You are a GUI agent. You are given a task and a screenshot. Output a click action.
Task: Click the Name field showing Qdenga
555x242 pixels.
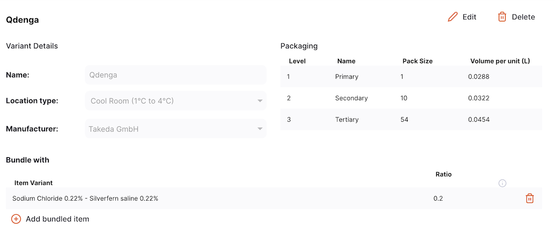pyautogui.click(x=175, y=75)
